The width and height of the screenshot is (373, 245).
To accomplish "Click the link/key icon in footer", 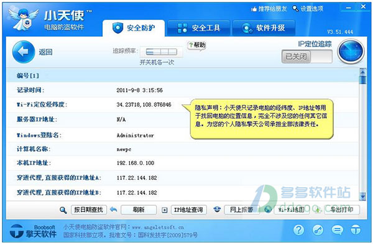I will (x=318, y=230).
